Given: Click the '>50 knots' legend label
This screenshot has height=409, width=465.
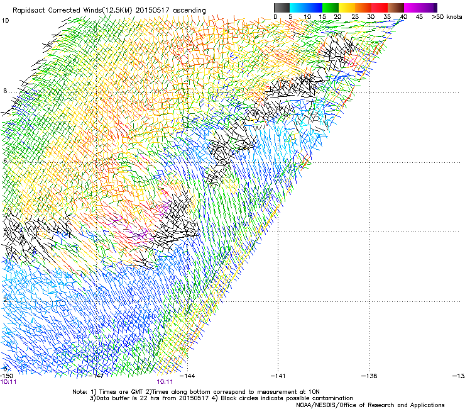Looking at the screenshot, I should 447,17.
